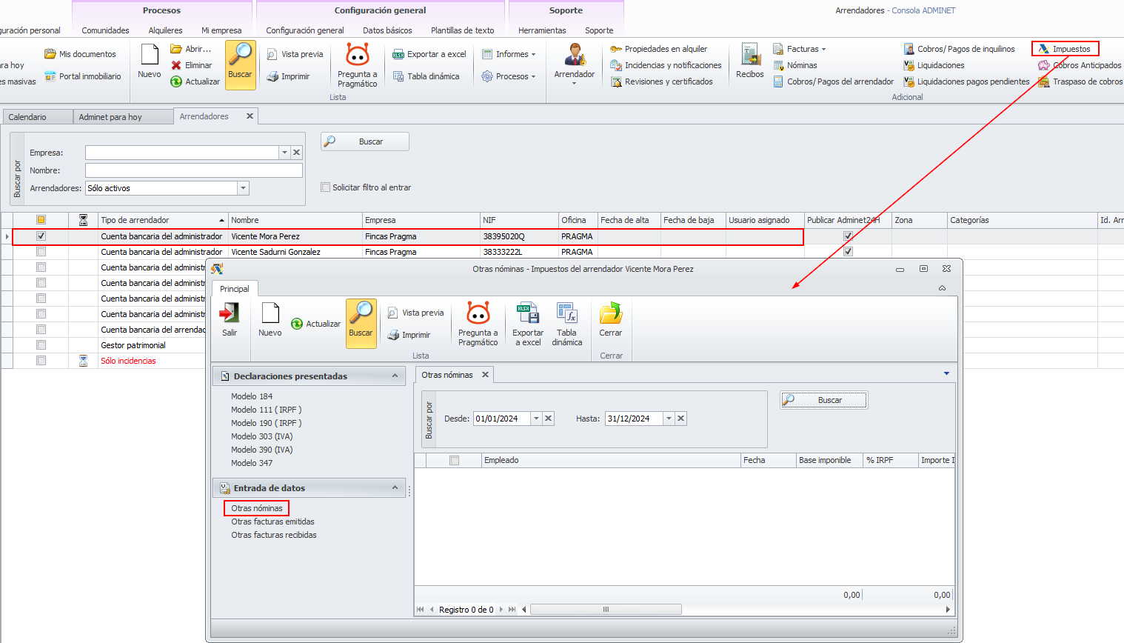1124x643 pixels.
Task: Open the Desde date picker dropdown
Action: [x=537, y=419]
